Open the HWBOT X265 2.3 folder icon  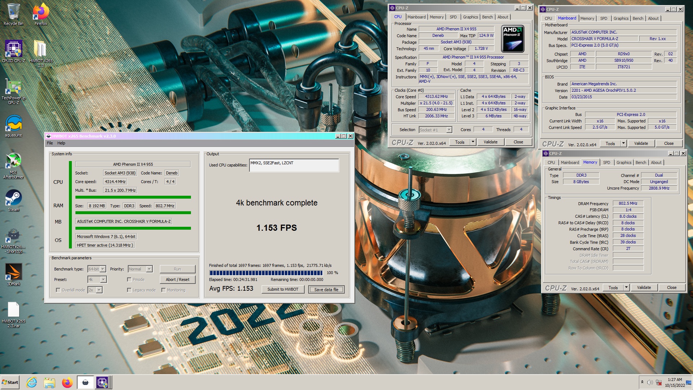click(41, 53)
